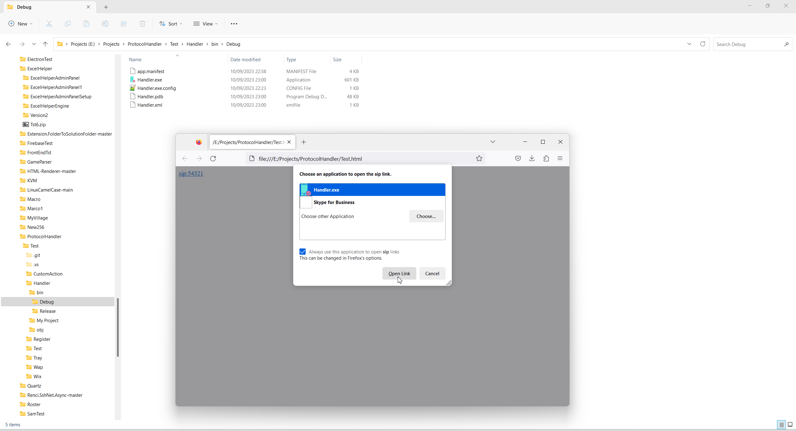Open the Sort dropdown
Screen dimensions: 796x431
point(171,24)
